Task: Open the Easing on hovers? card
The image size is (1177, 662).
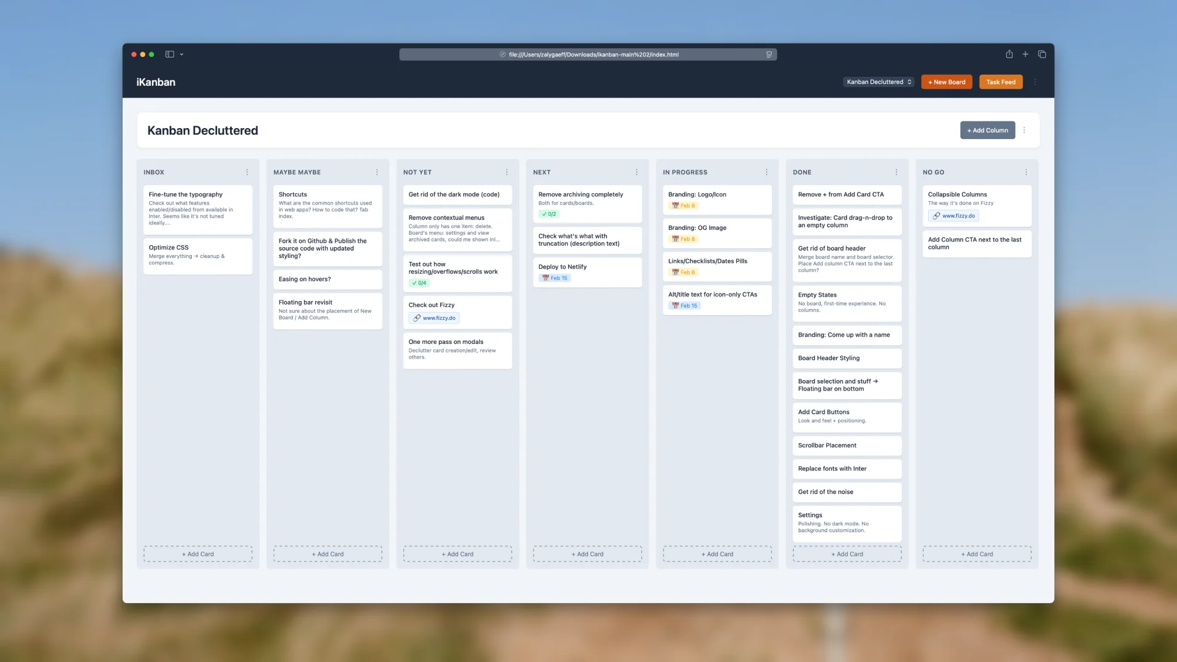Action: 328,280
